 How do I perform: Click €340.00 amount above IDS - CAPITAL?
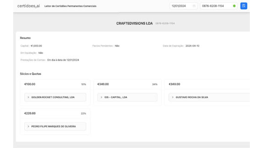click(103, 84)
